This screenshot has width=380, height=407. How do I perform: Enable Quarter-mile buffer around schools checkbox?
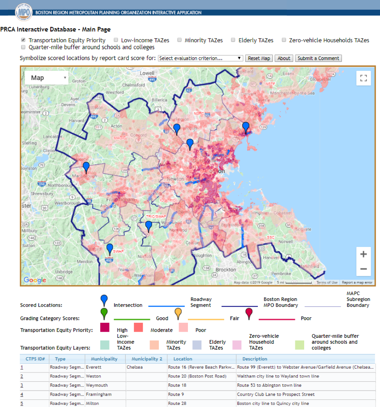[x=23, y=47]
